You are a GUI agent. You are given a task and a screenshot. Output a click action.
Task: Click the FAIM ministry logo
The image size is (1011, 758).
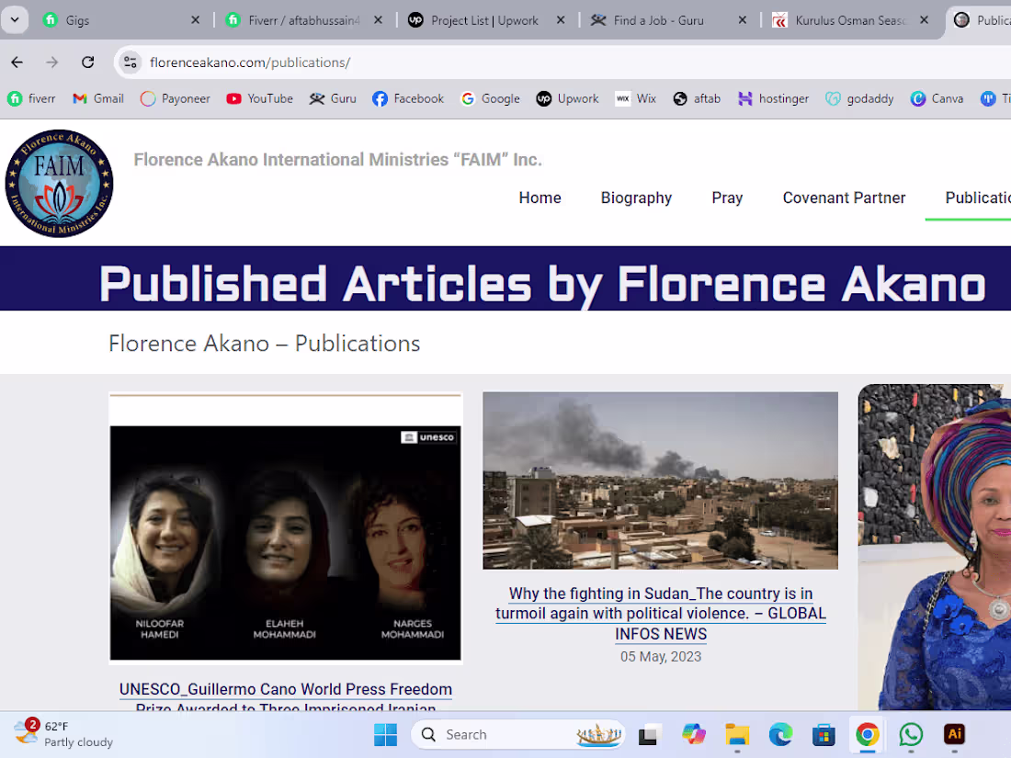point(59,184)
